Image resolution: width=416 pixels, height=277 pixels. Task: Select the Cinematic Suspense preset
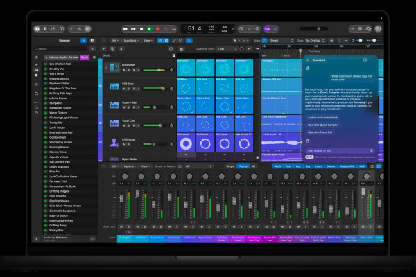[x=62, y=211]
